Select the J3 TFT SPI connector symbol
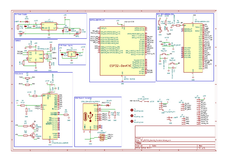Image resolution: width=228 pixels, height=161 pixels. pos(199,112)
